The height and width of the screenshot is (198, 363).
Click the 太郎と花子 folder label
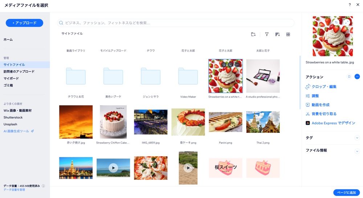263,51
